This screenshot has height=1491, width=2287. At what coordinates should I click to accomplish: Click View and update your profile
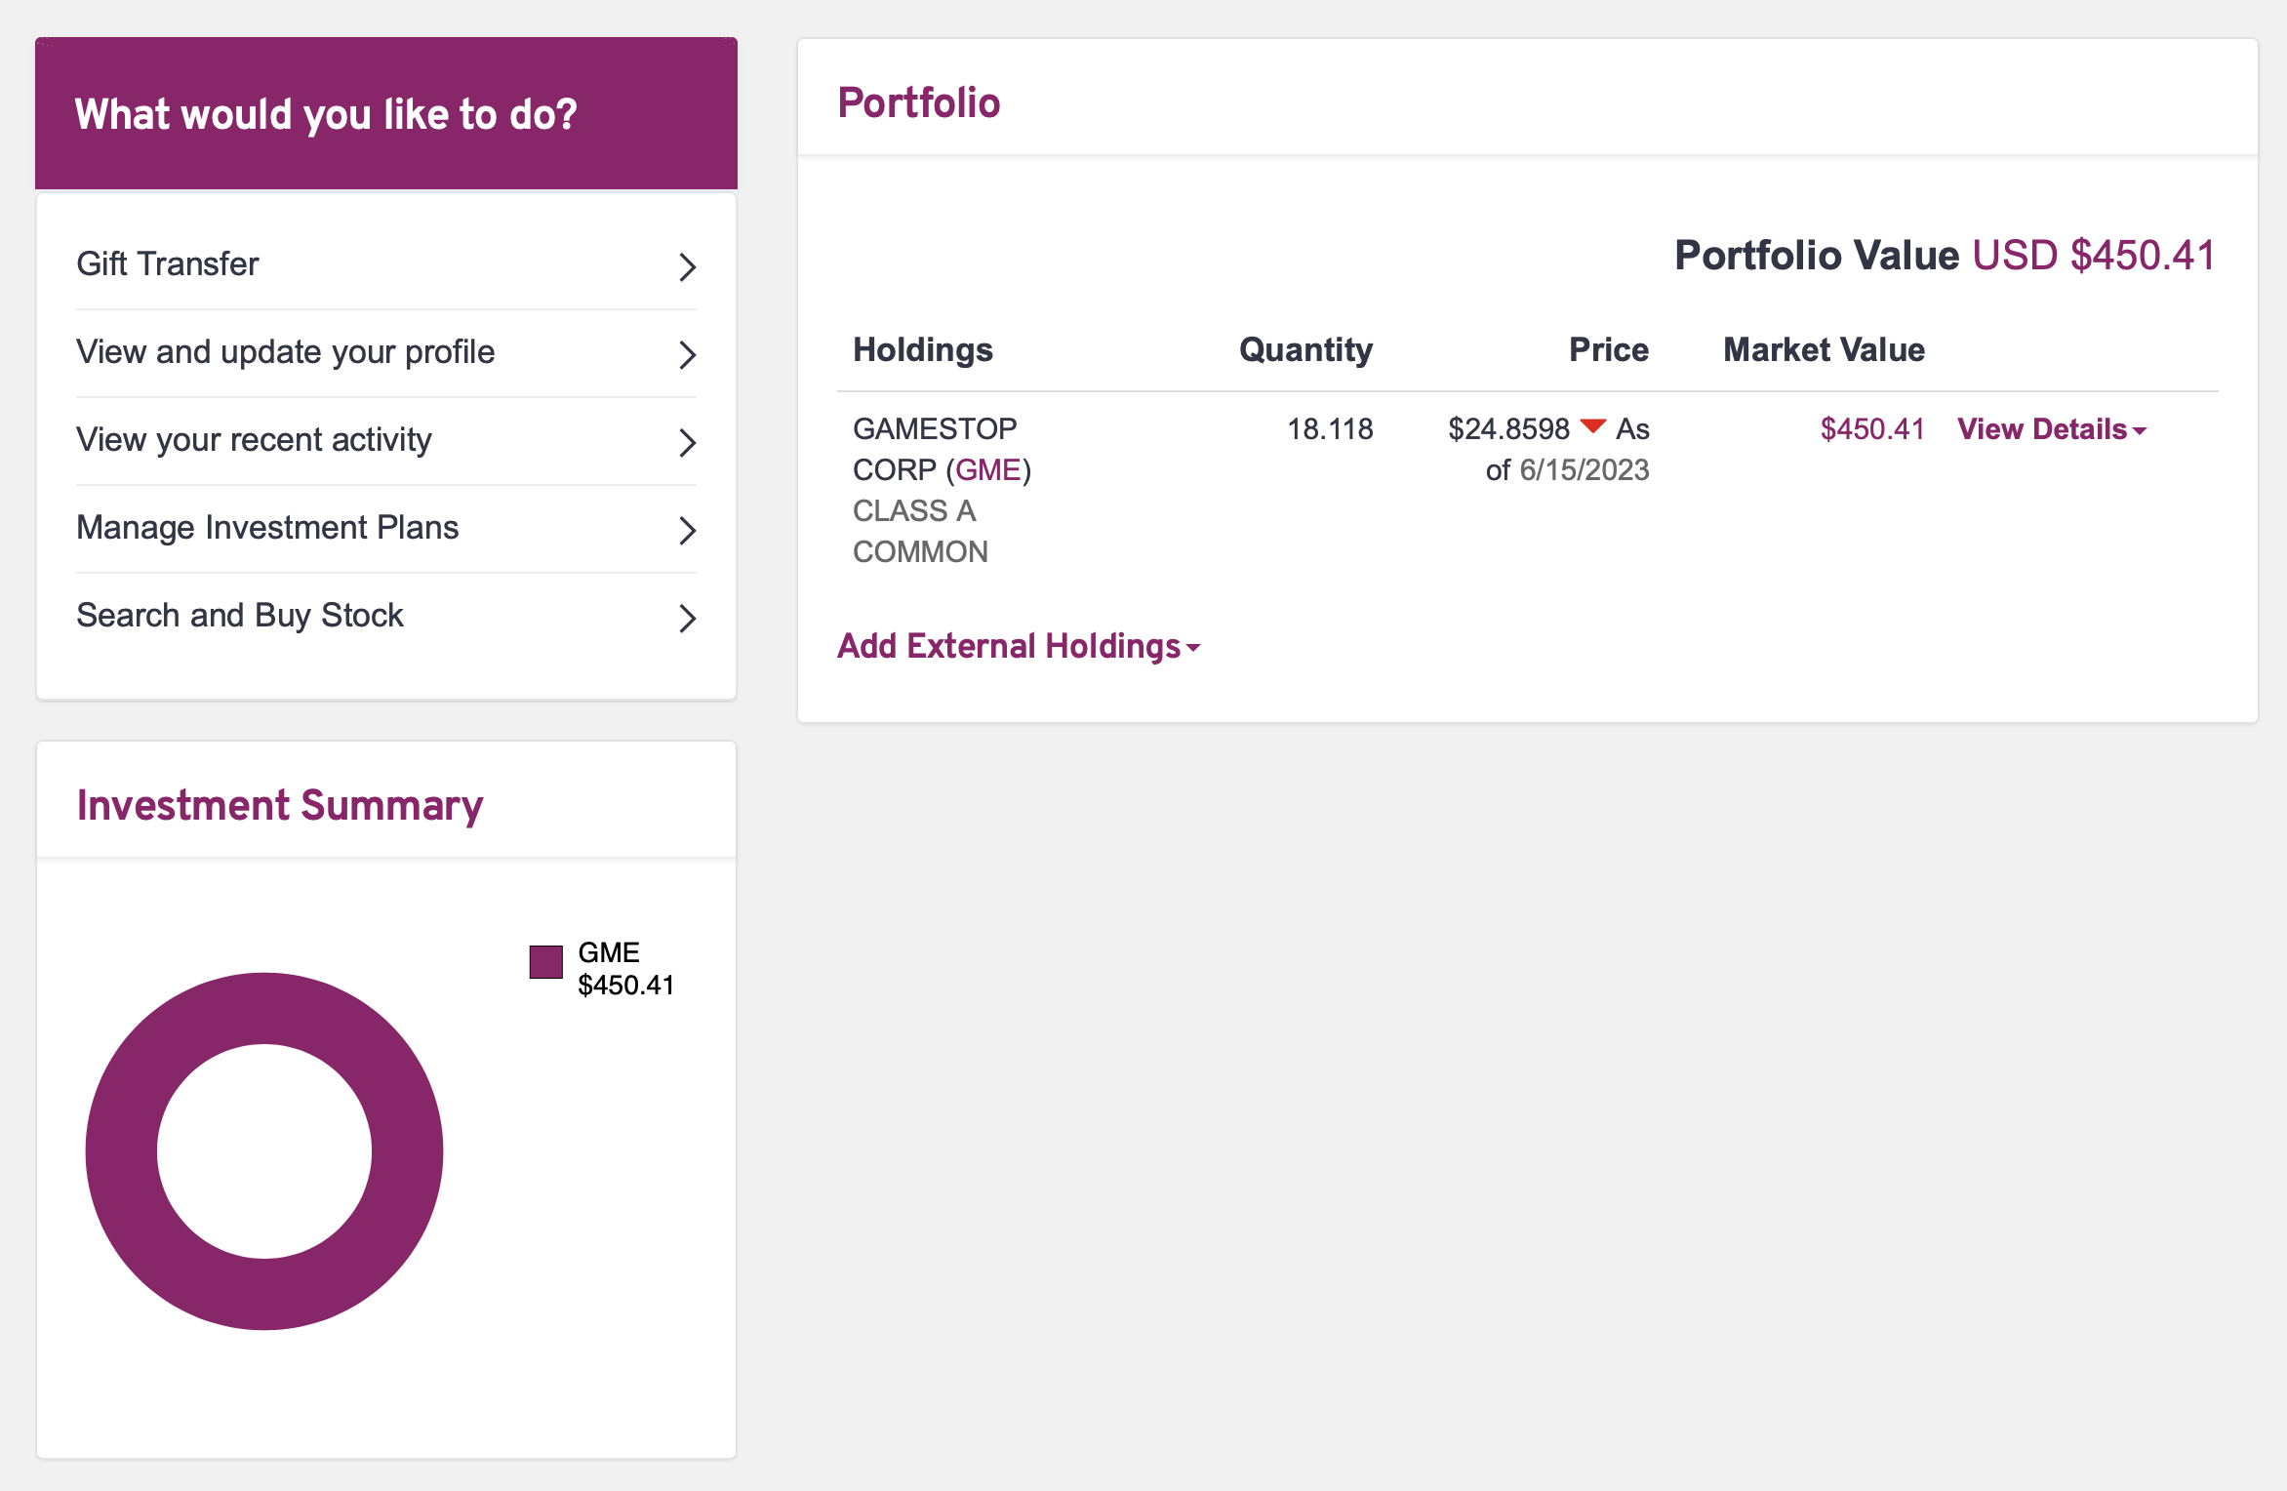point(285,352)
